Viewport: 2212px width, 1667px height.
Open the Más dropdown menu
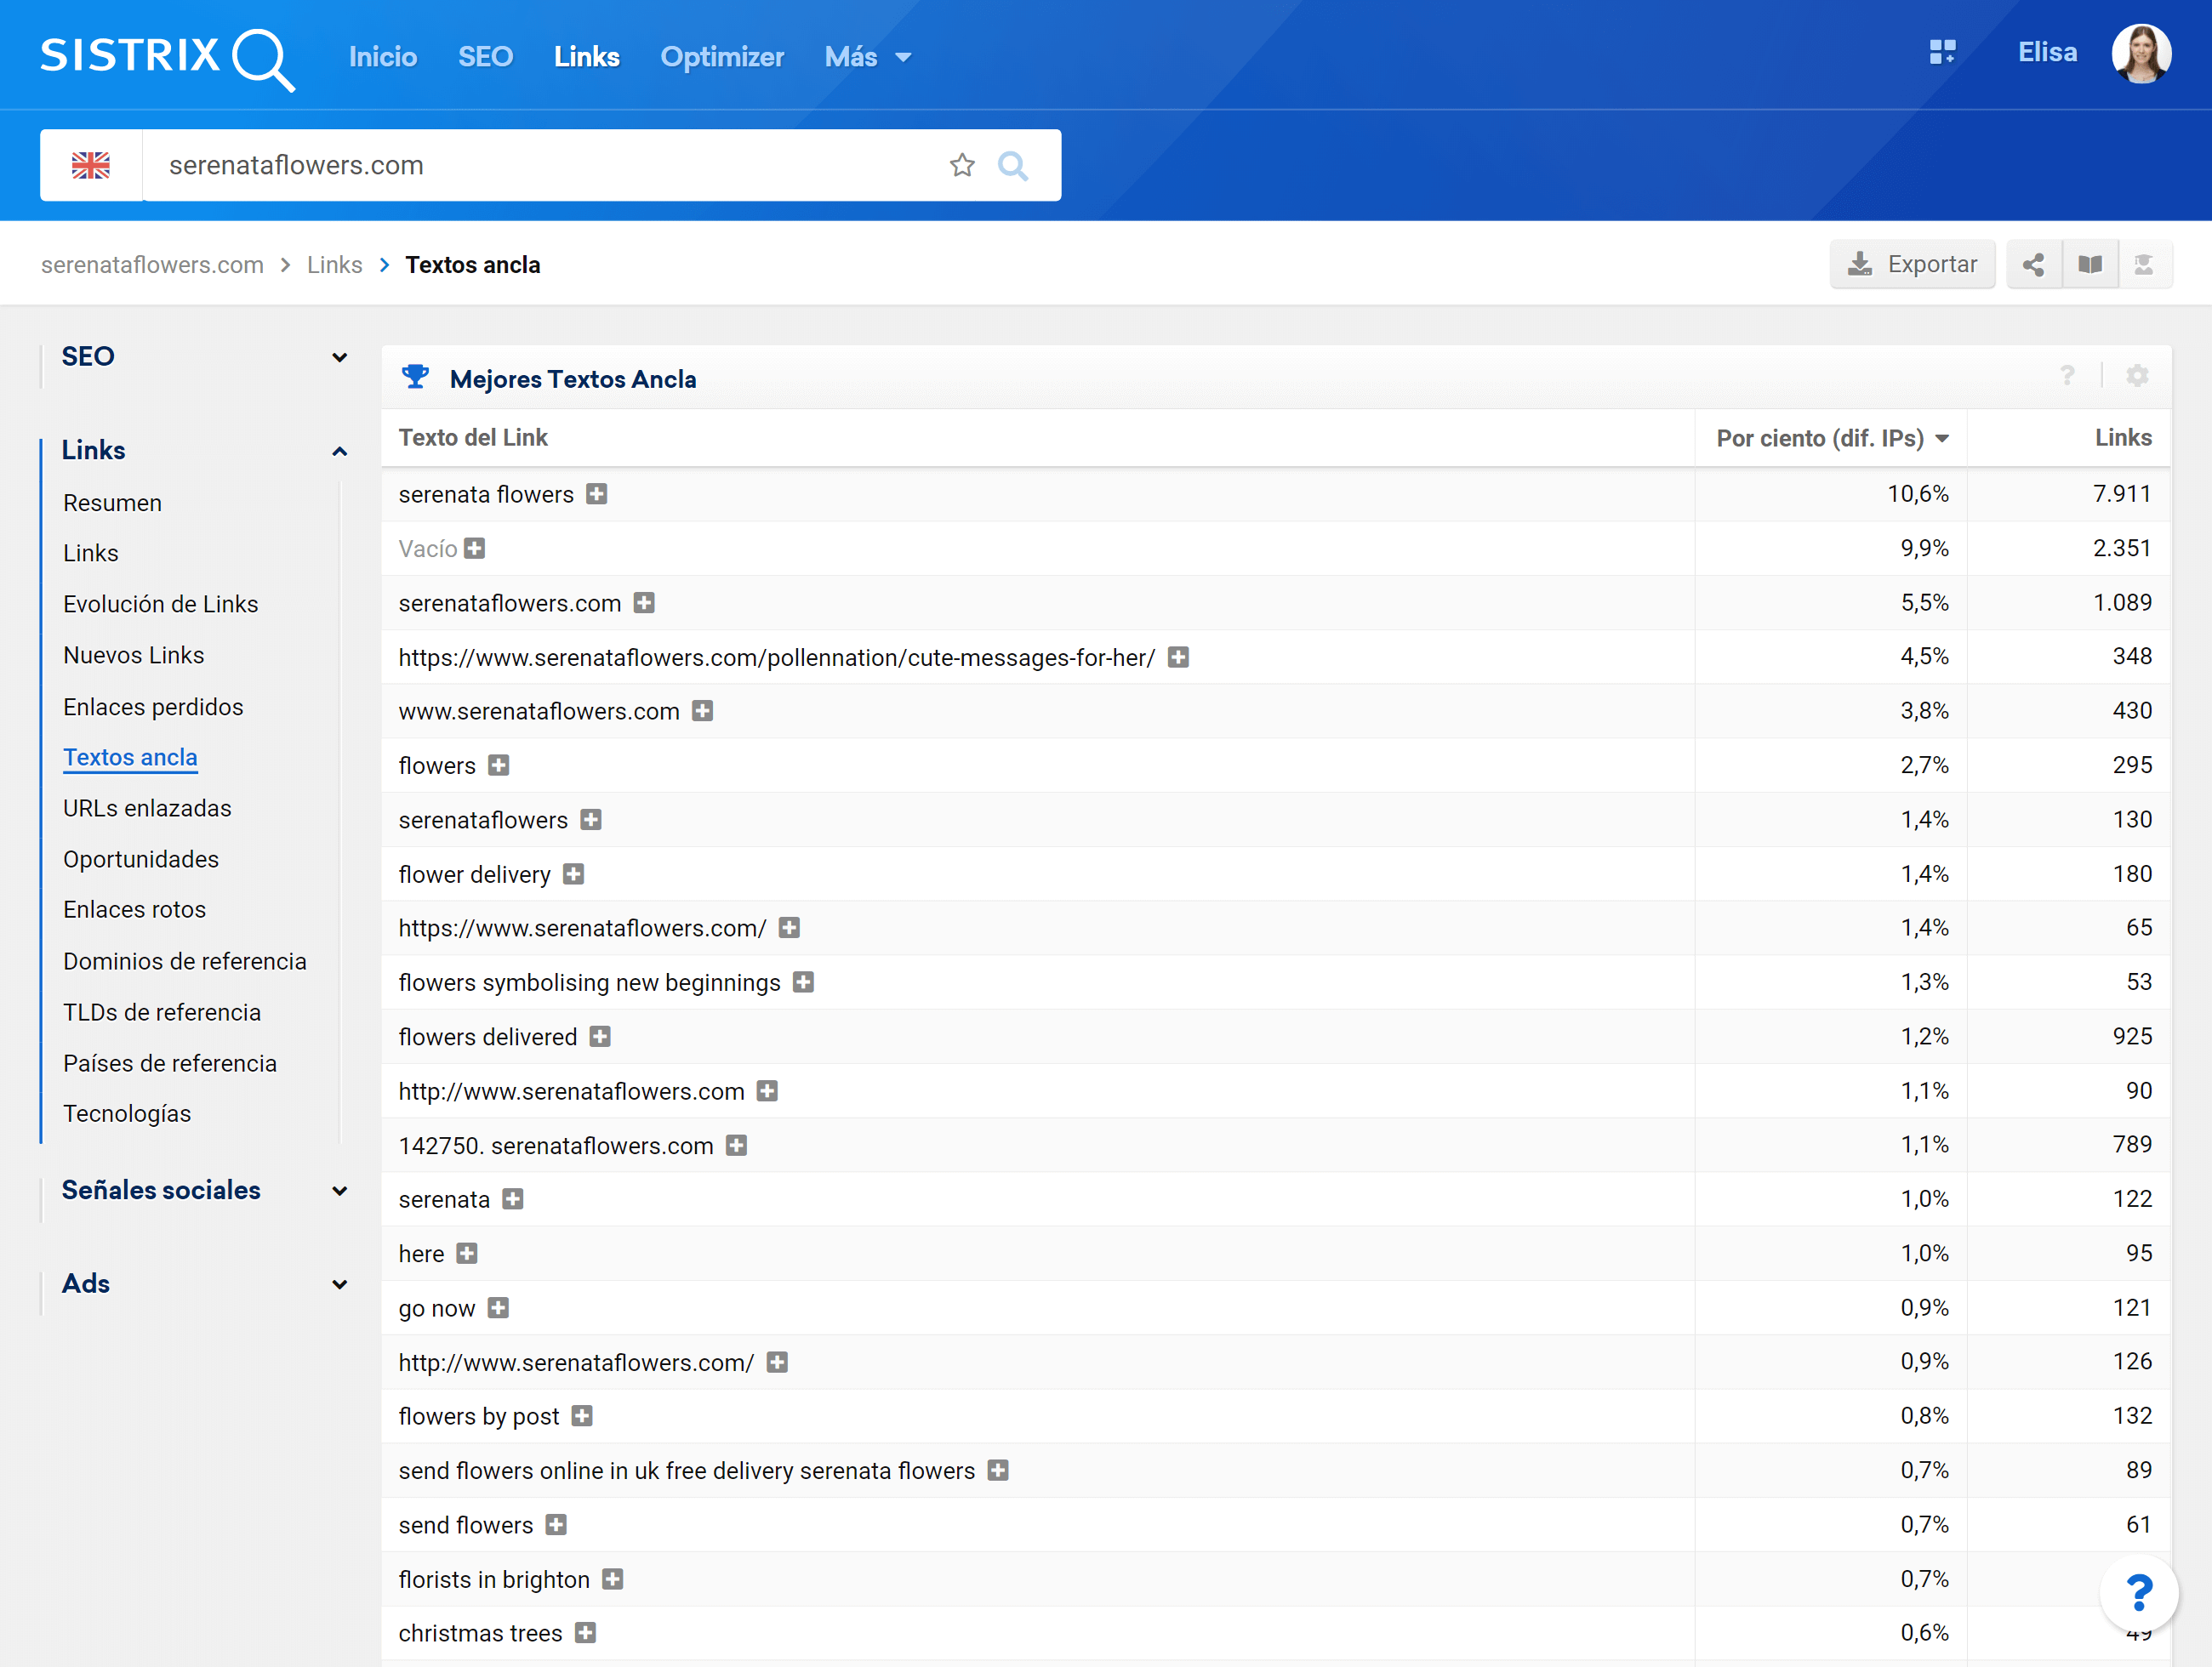867,57
